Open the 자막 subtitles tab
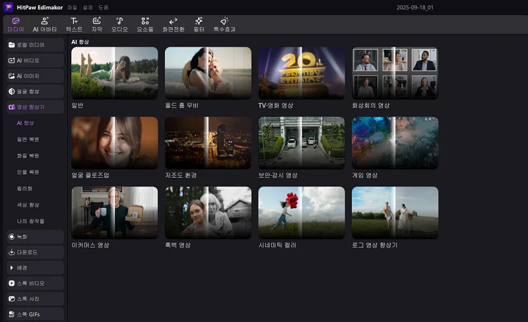This screenshot has height=322, width=528. click(x=96, y=25)
